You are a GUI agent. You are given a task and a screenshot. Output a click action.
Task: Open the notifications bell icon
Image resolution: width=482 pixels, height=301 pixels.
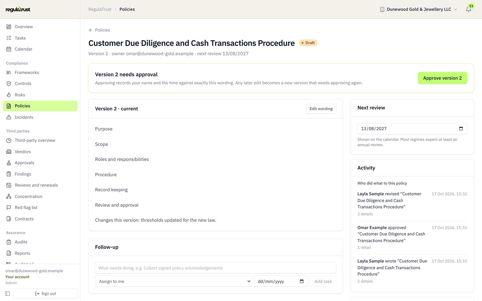[468, 9]
